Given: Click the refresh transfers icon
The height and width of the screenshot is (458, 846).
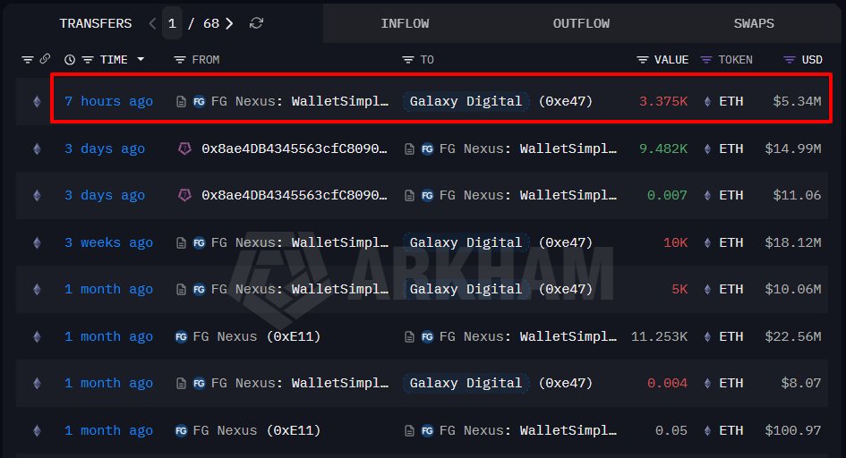Looking at the screenshot, I should coord(256,23).
